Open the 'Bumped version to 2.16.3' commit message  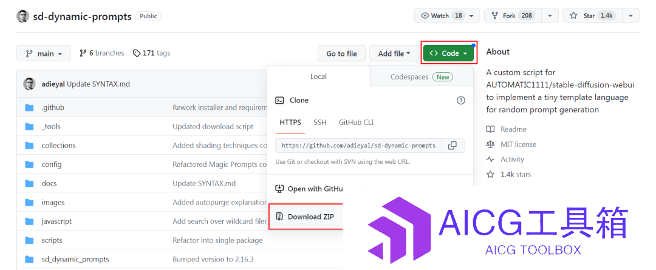pos(213,259)
